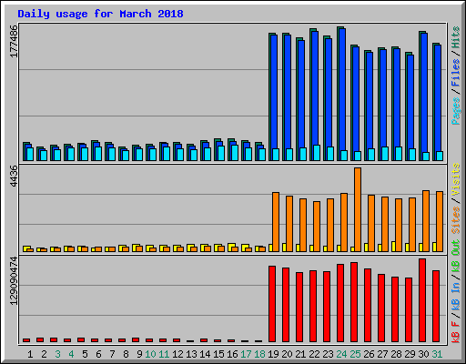Click the orange sites bar for day 31
Screen dimensions: 466x364
[440, 221]
